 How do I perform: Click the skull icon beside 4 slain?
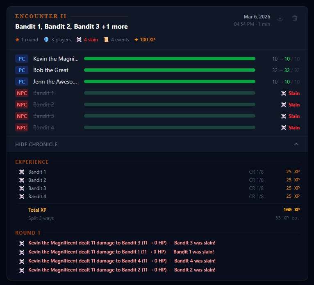(79, 40)
